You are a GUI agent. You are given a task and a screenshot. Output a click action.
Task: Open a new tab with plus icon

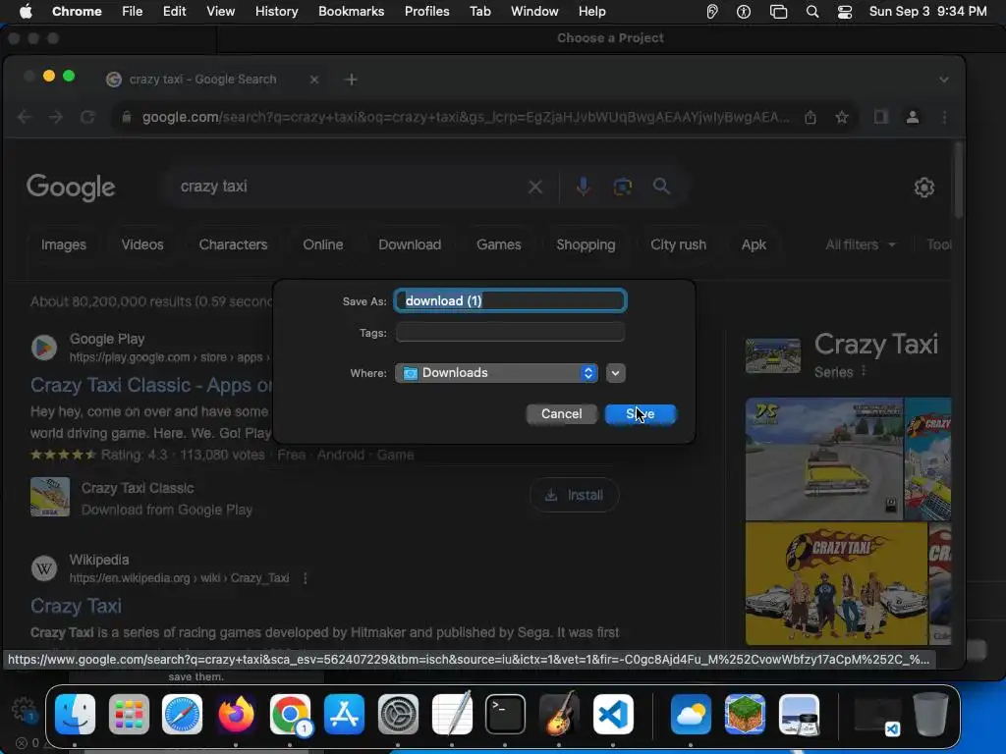pos(351,80)
